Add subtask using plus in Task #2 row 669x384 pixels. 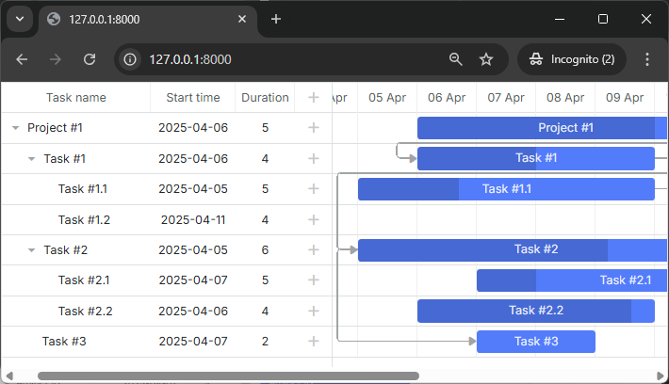click(x=314, y=250)
